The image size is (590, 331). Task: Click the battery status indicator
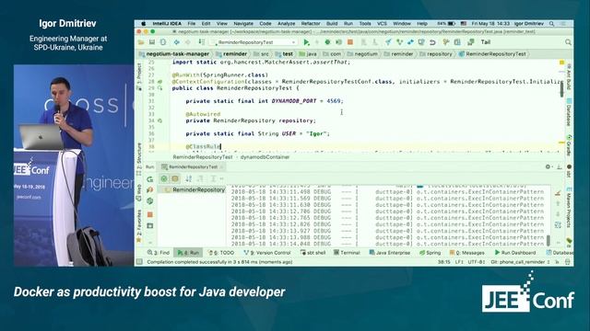click(446, 24)
